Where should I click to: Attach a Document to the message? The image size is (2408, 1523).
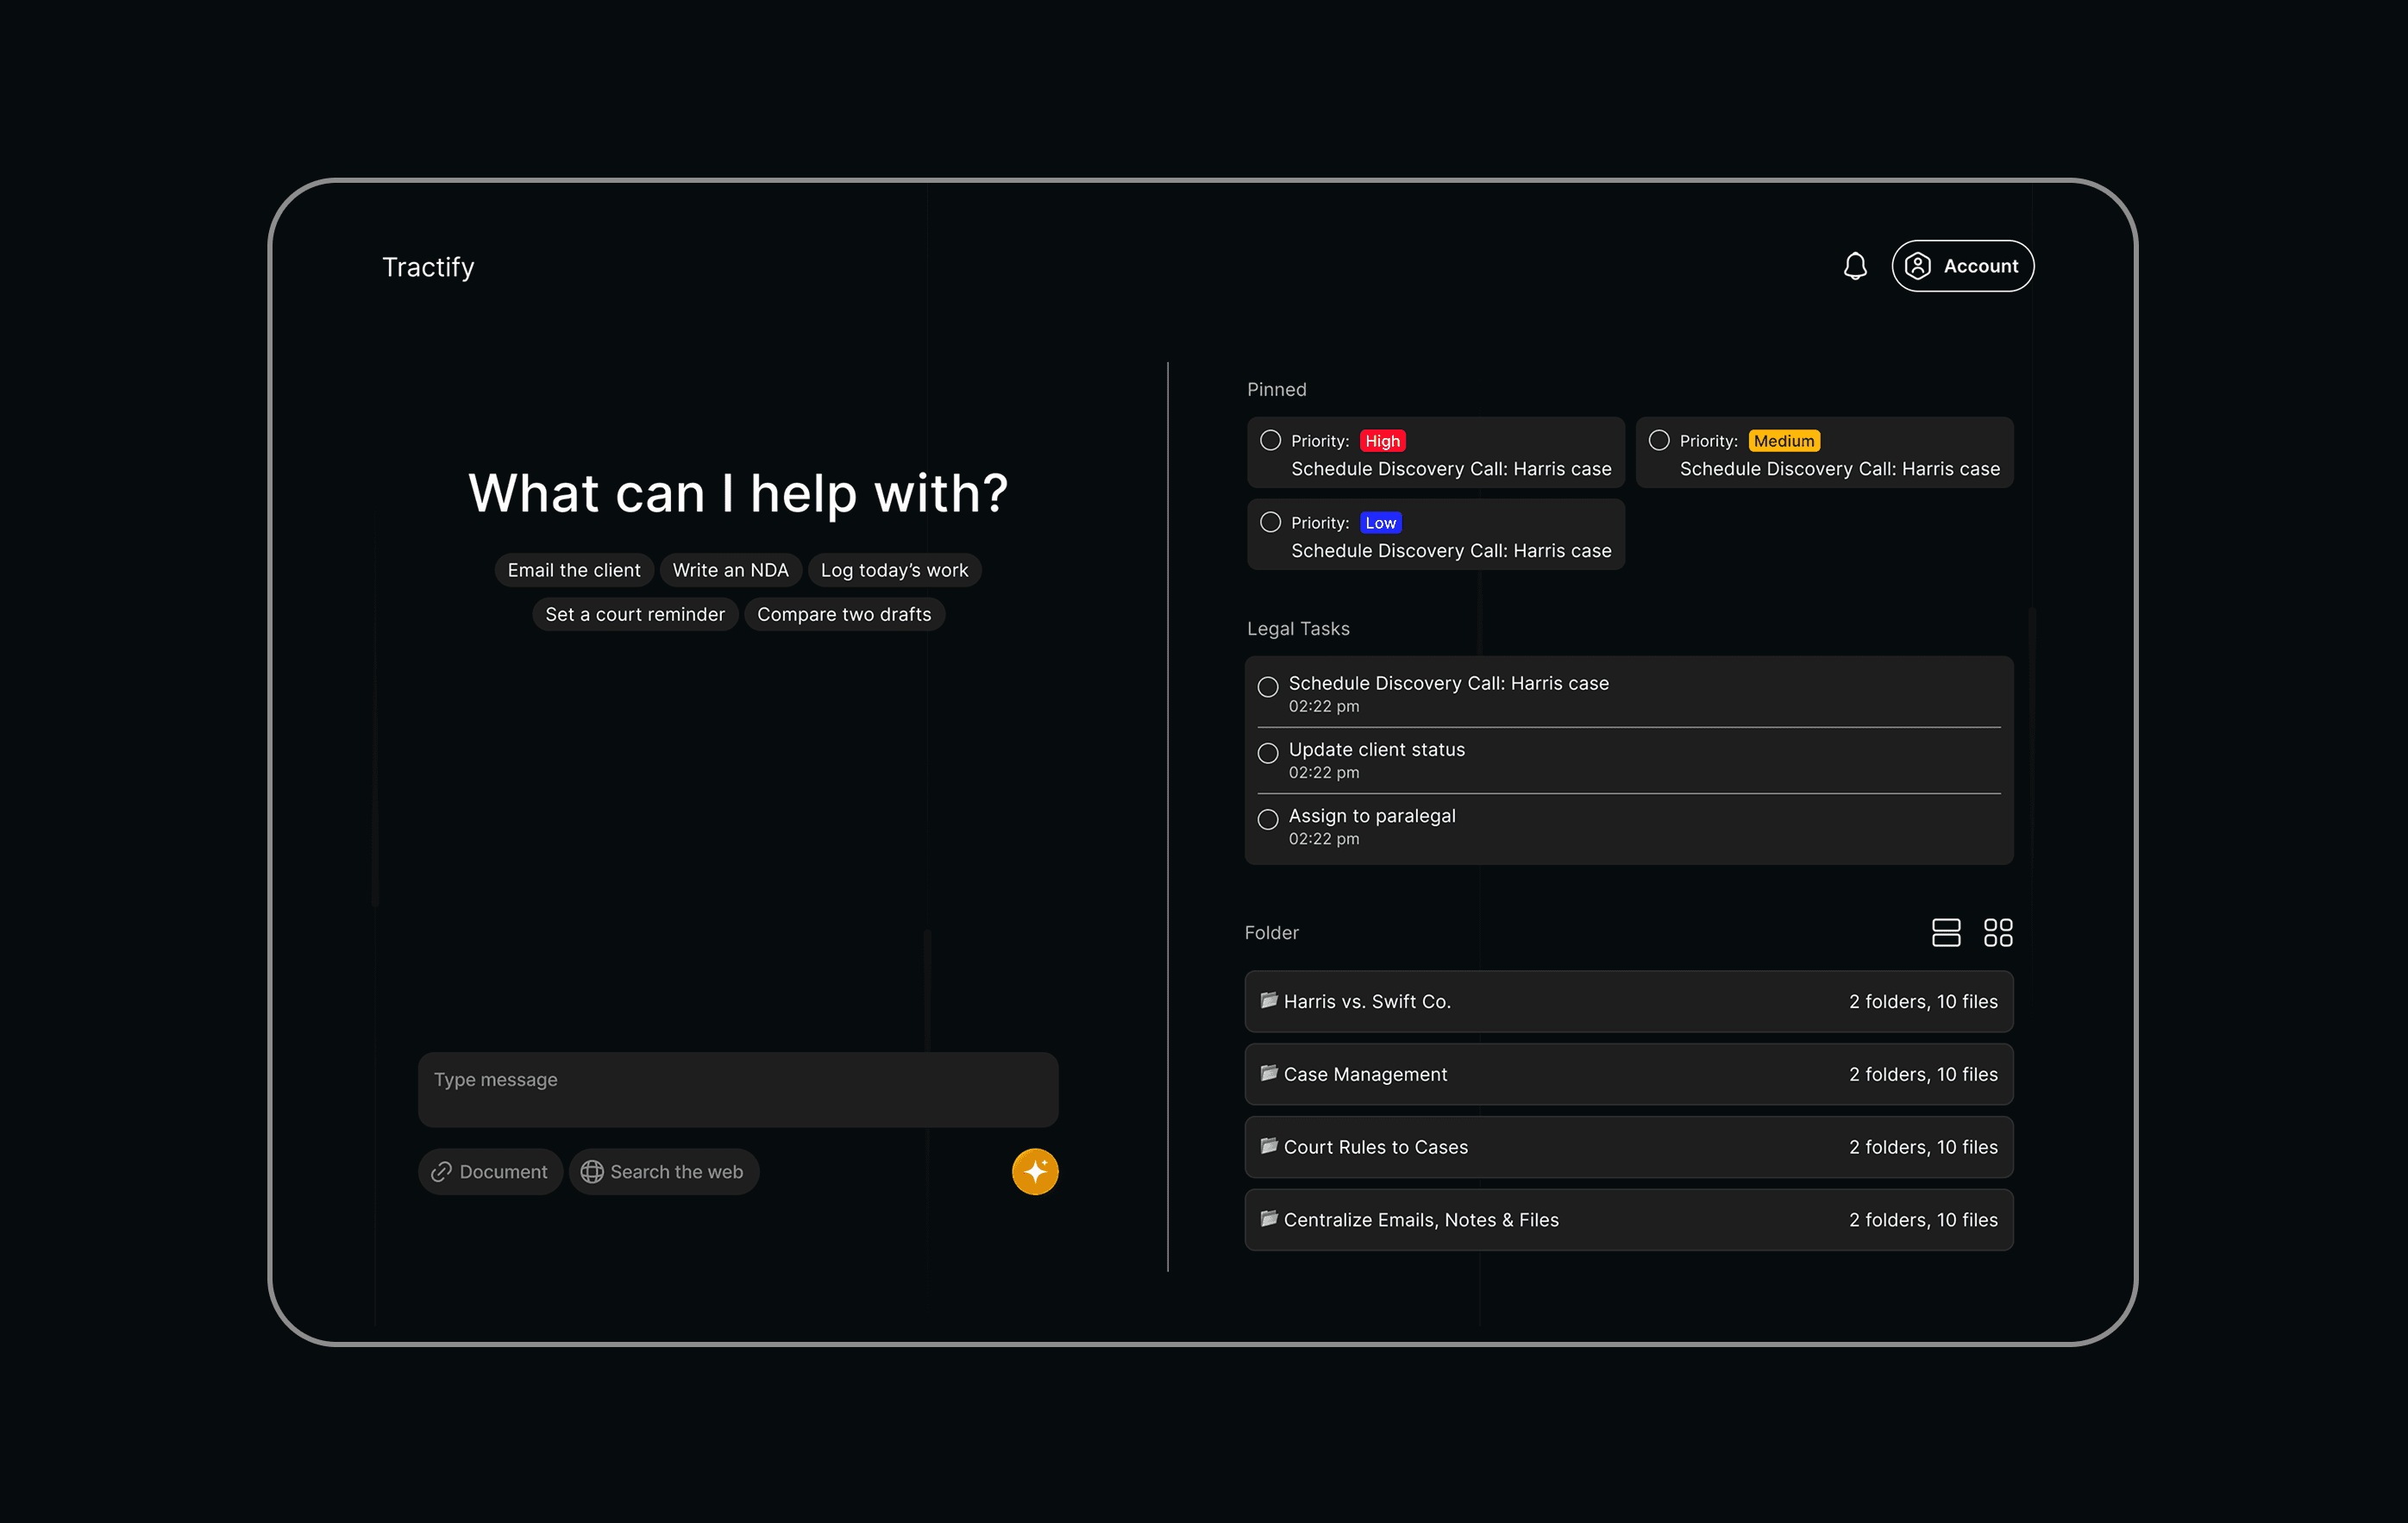(x=490, y=1171)
